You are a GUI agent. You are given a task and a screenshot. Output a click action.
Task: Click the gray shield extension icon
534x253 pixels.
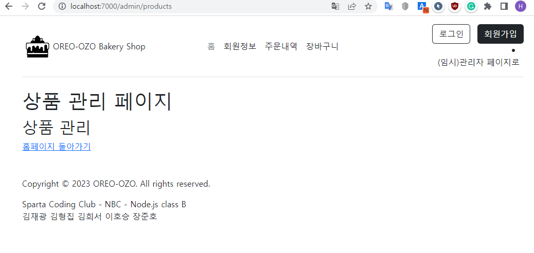tap(405, 6)
